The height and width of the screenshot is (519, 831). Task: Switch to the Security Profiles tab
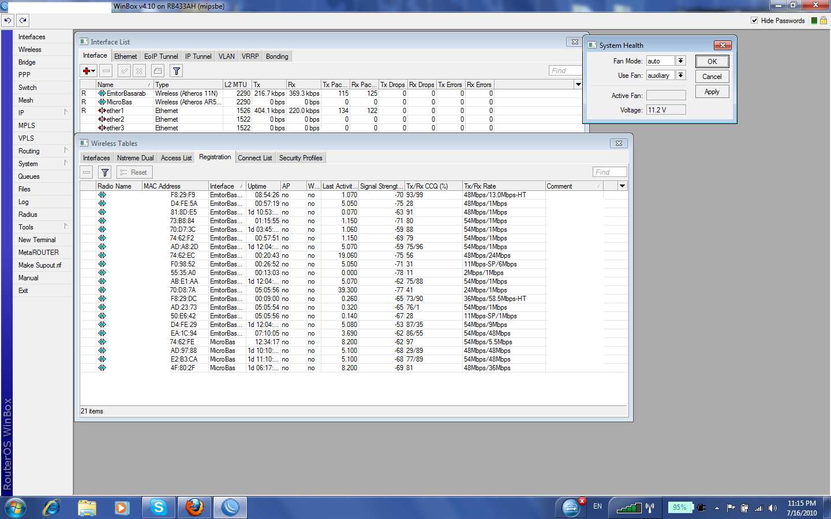coord(301,158)
